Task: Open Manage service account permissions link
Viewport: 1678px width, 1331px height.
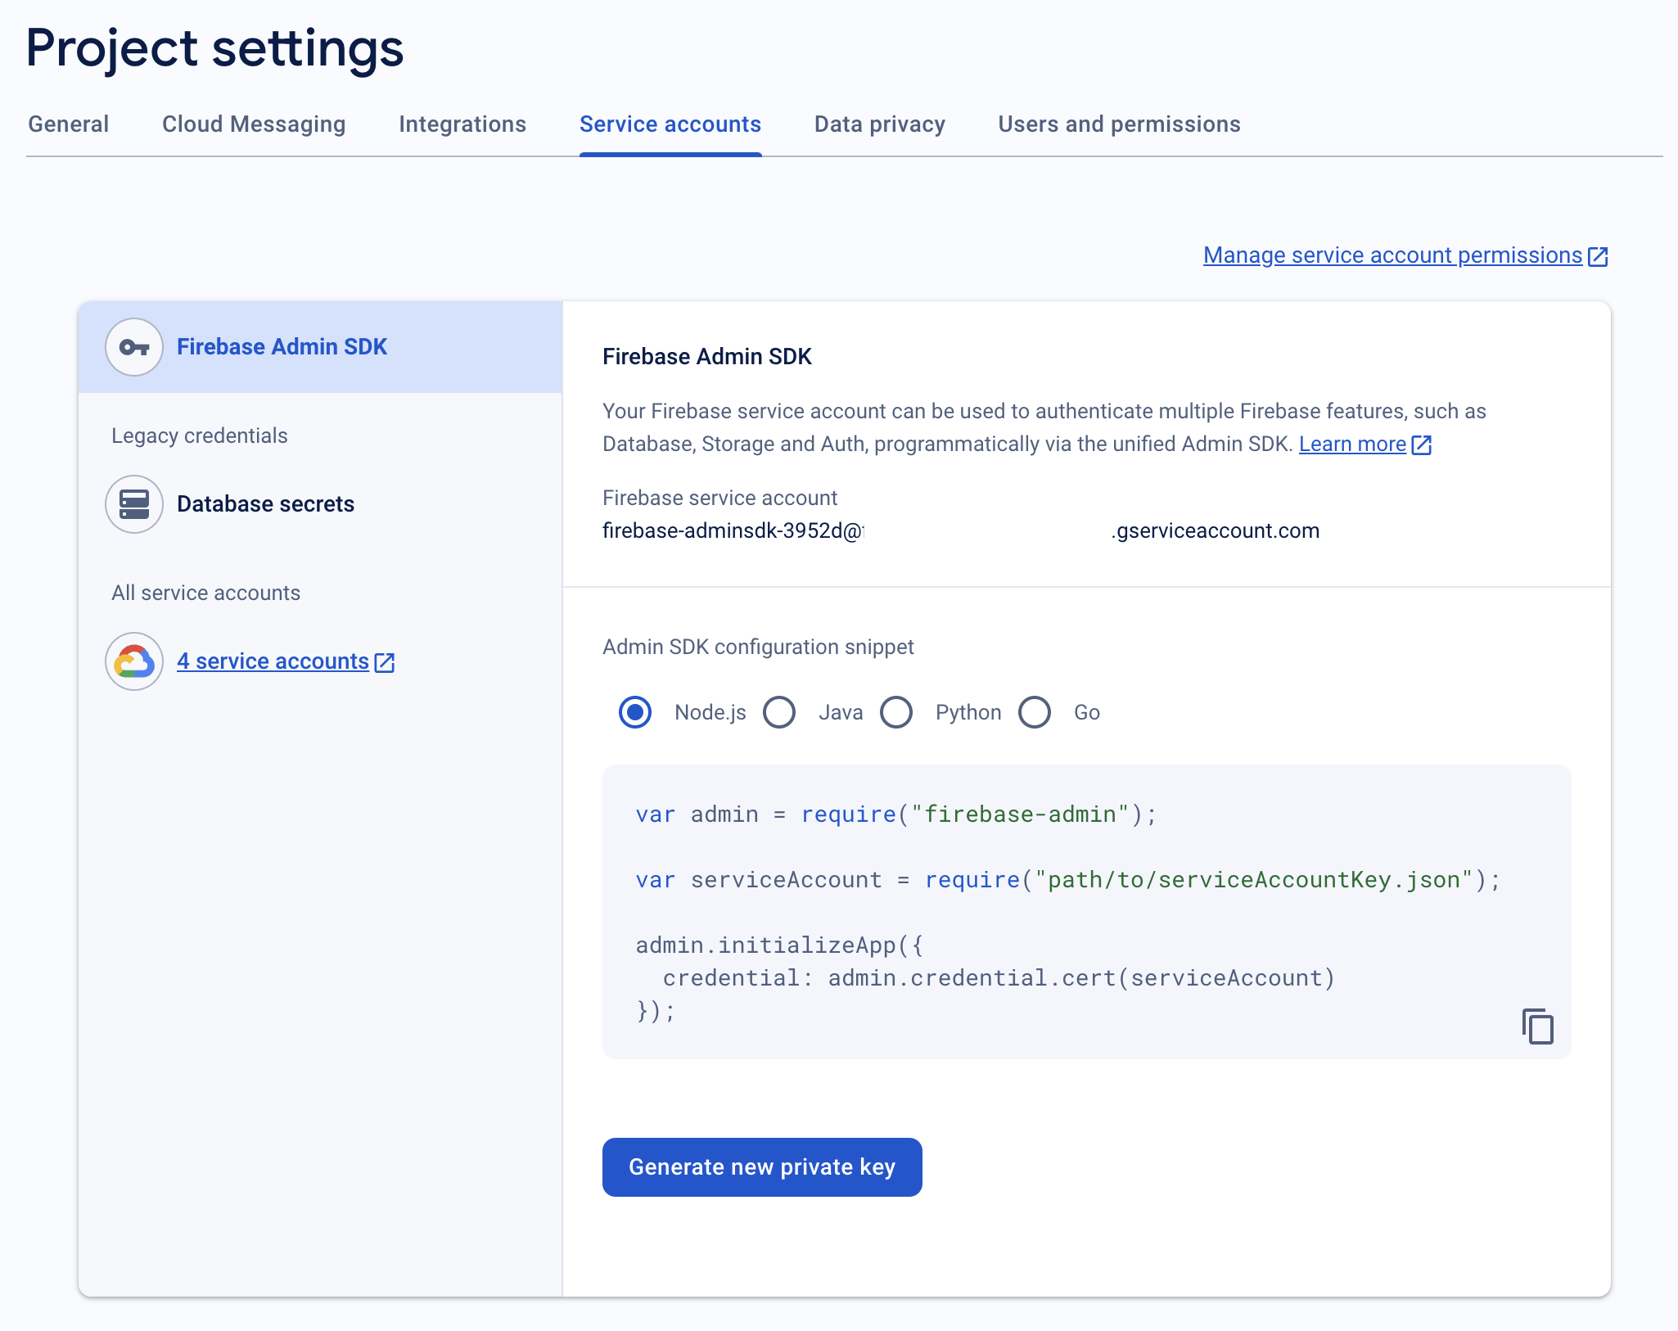Action: pyautogui.click(x=1393, y=255)
